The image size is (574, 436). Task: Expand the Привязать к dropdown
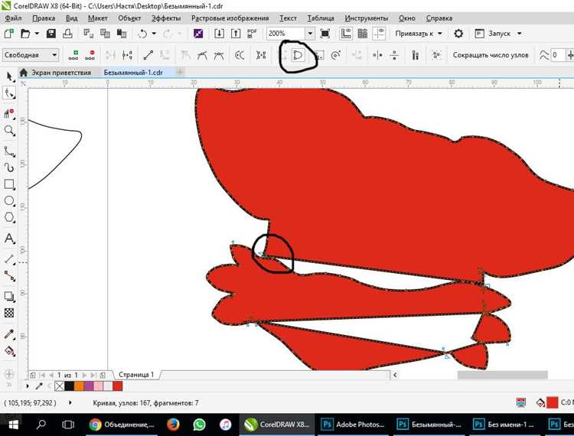(440, 34)
